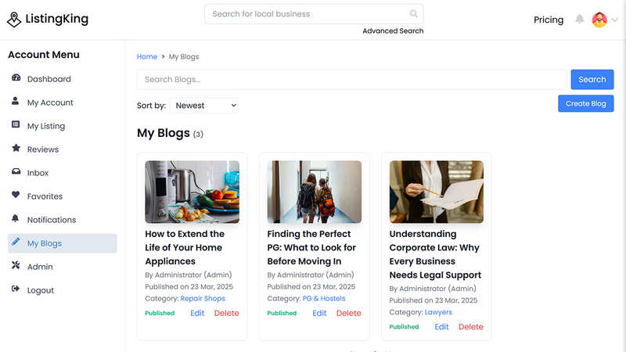Open the Sort by Newest dropdown
The width and height of the screenshot is (626, 352).
click(x=204, y=106)
